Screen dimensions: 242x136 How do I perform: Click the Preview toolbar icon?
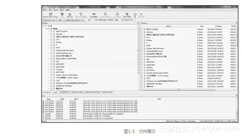[141, 14]
